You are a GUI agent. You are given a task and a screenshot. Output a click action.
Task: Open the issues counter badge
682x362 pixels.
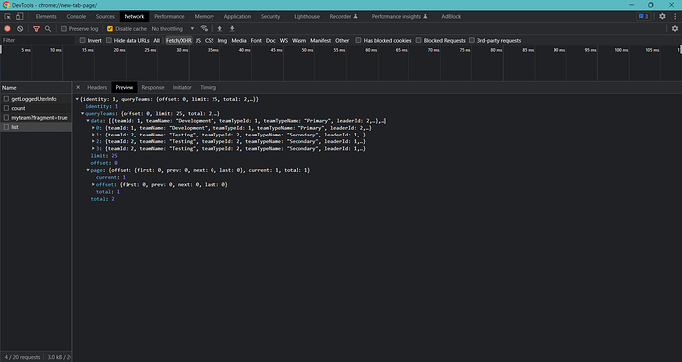(643, 16)
